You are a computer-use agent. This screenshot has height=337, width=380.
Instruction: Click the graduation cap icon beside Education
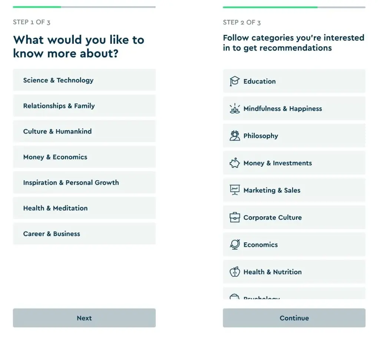[x=235, y=81]
